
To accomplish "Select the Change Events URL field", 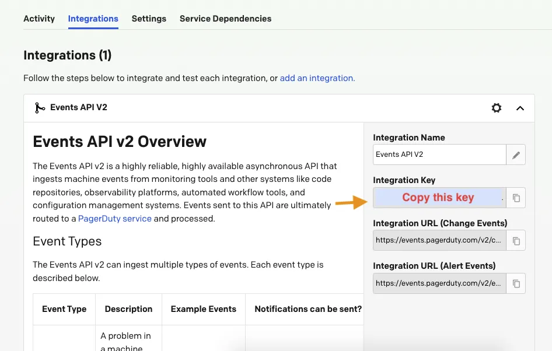I will pyautogui.click(x=439, y=241).
